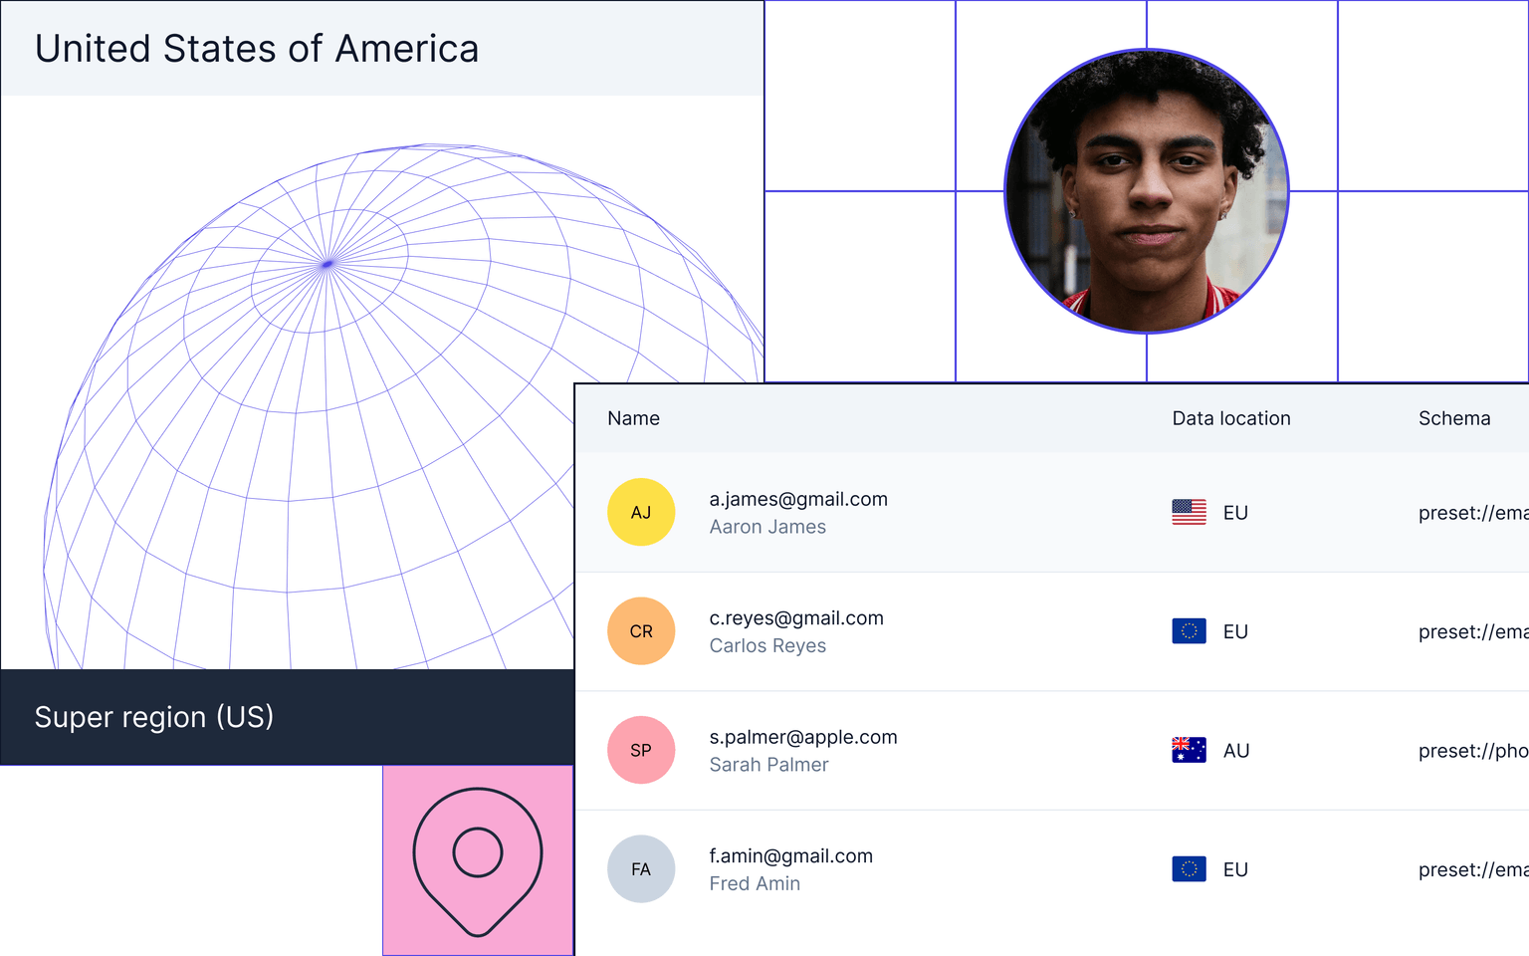Open the a.james@gmail.com email link
The height and width of the screenshot is (956, 1529).
click(x=797, y=499)
